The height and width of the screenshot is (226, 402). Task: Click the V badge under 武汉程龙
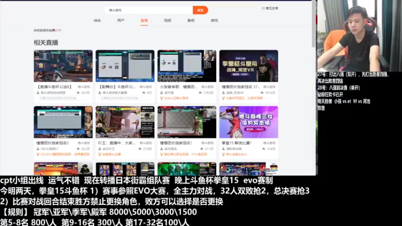(161, 155)
